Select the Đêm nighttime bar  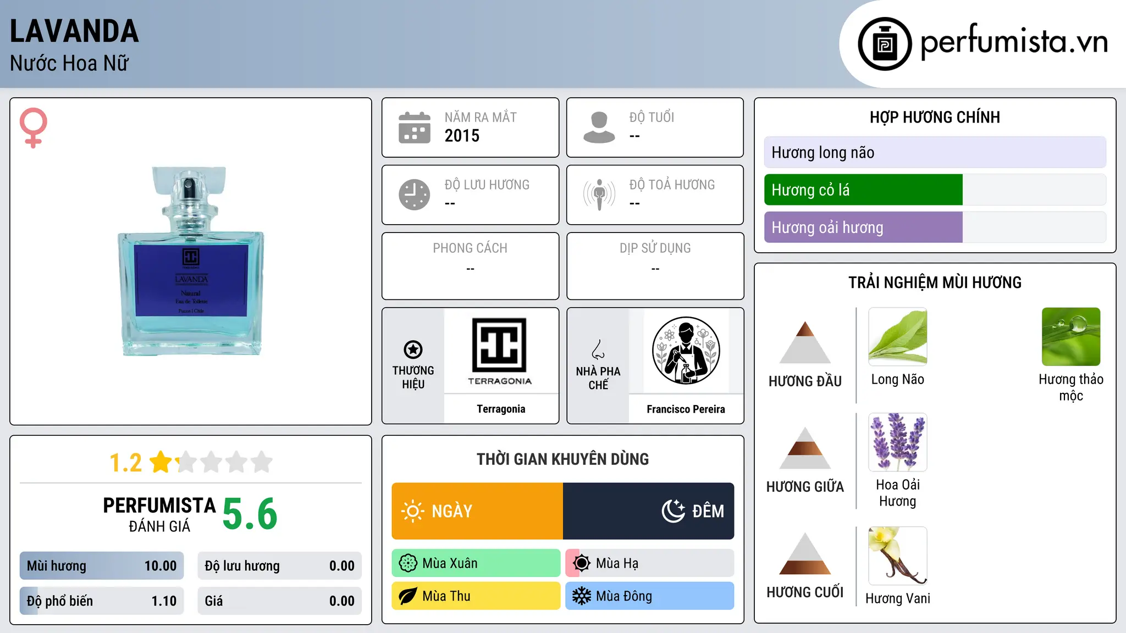649,511
